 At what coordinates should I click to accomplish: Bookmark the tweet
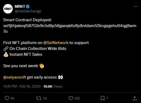[x=103, y=98]
